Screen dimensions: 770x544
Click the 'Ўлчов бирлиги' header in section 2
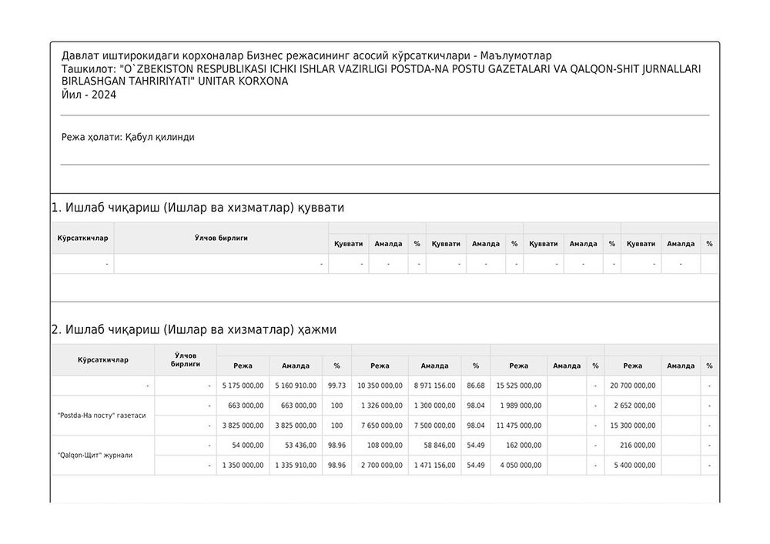[185, 359]
